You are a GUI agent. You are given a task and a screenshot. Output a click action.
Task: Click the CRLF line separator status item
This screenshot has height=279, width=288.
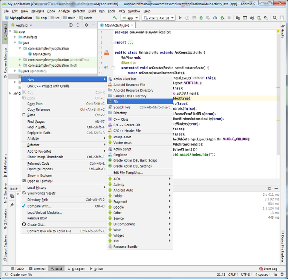click(233, 275)
